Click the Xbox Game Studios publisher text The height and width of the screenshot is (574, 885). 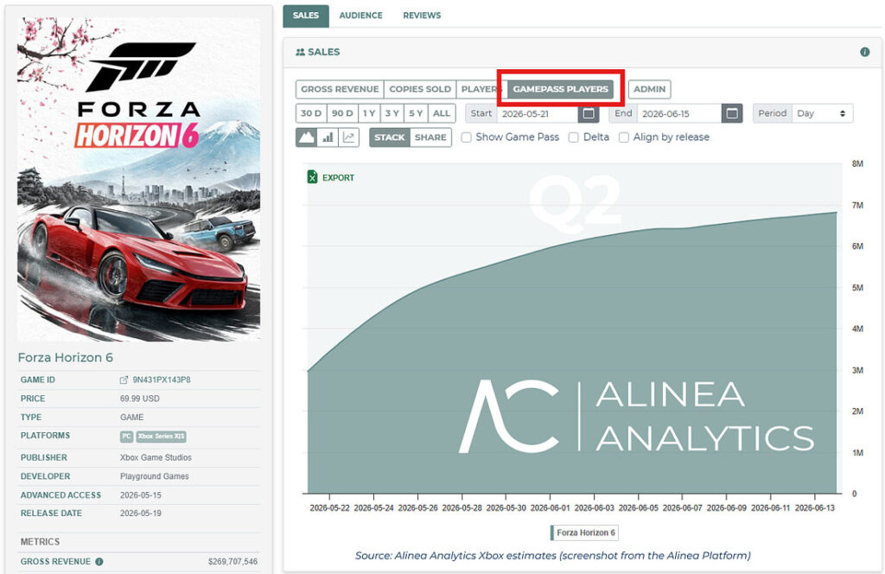[156, 458]
